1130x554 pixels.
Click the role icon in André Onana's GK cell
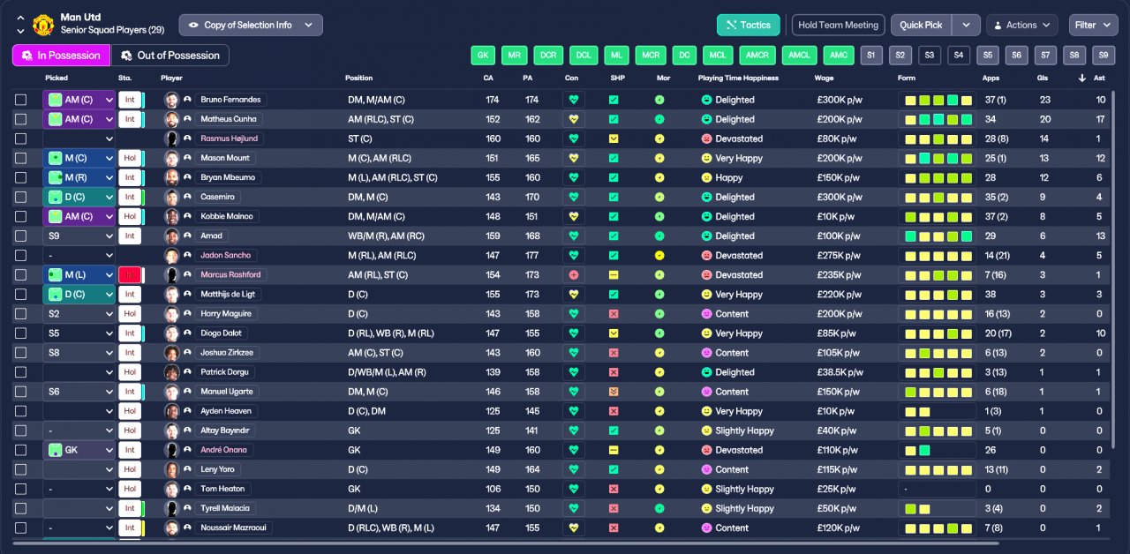[x=56, y=450]
